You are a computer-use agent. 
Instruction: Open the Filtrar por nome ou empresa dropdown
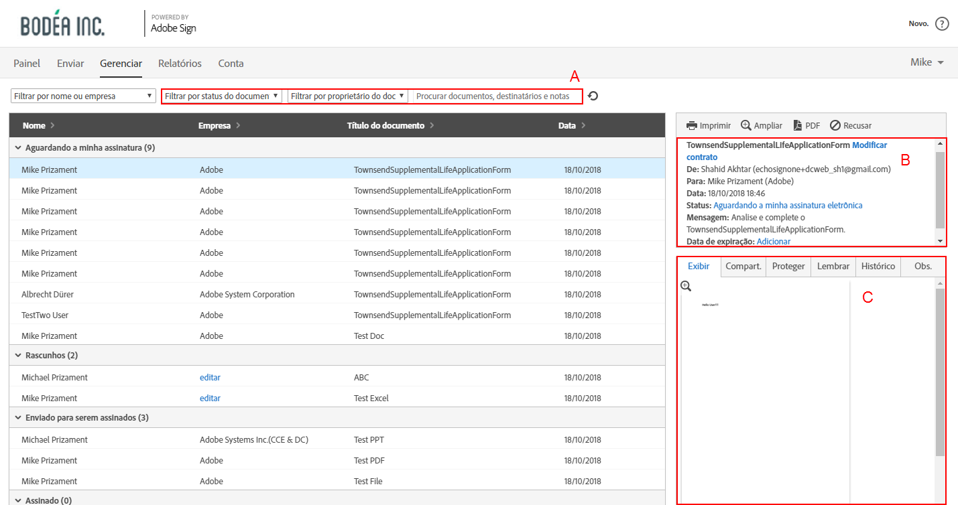coord(84,96)
